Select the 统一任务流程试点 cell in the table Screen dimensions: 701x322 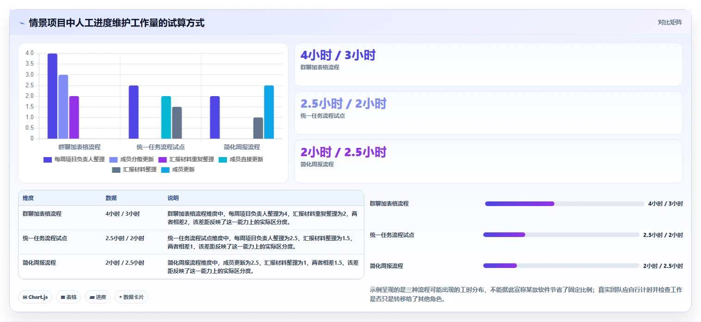tap(45, 238)
